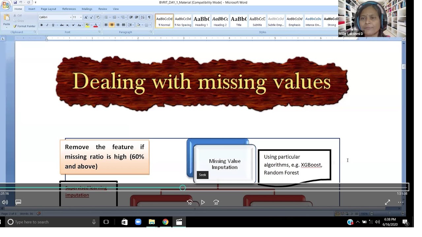Switch to the Insert tab
This screenshot has height=237, width=422.
tap(32, 9)
